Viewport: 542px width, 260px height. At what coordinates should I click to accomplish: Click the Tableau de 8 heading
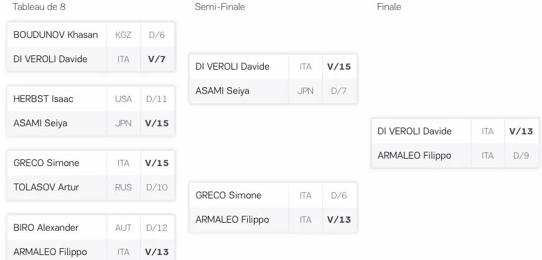point(39,7)
